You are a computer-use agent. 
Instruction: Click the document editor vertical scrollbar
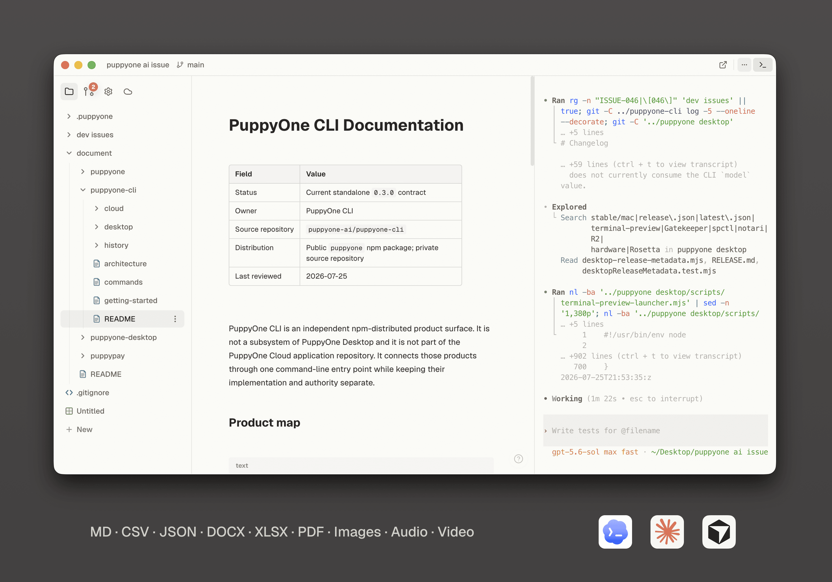(532, 121)
